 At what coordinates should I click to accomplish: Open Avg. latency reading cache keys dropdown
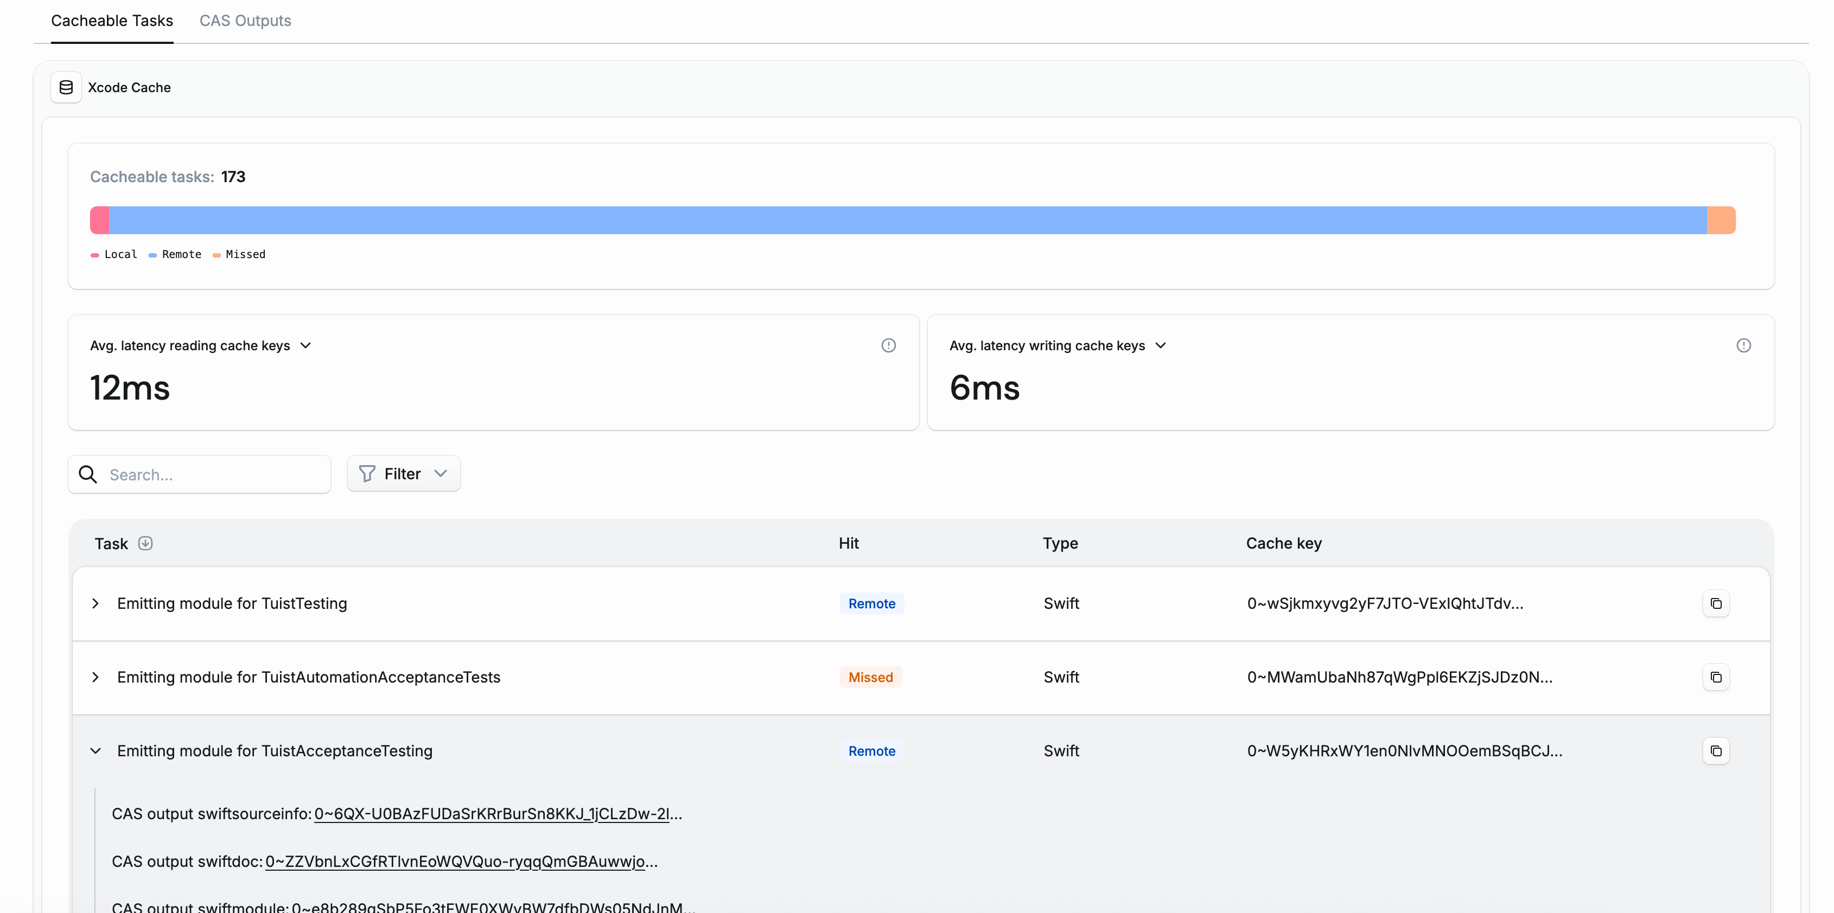[305, 345]
